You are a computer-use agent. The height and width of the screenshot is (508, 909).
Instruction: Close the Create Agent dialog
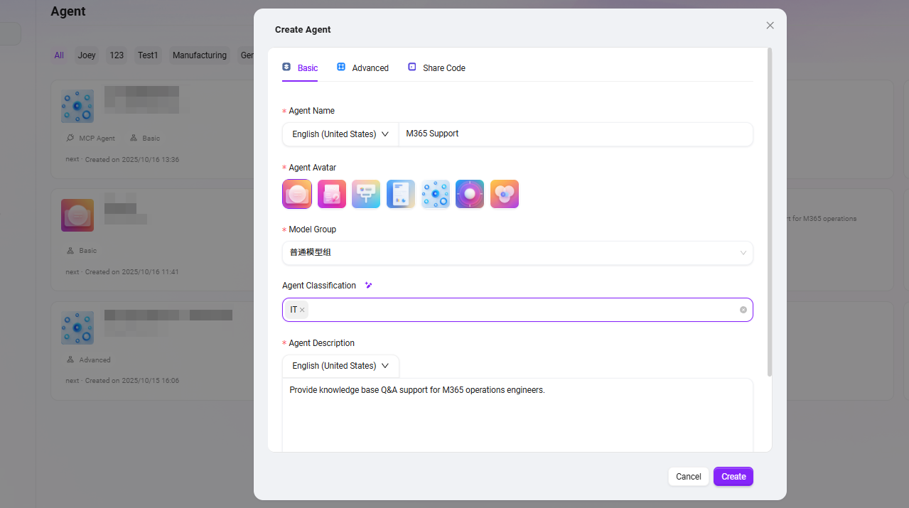(770, 26)
